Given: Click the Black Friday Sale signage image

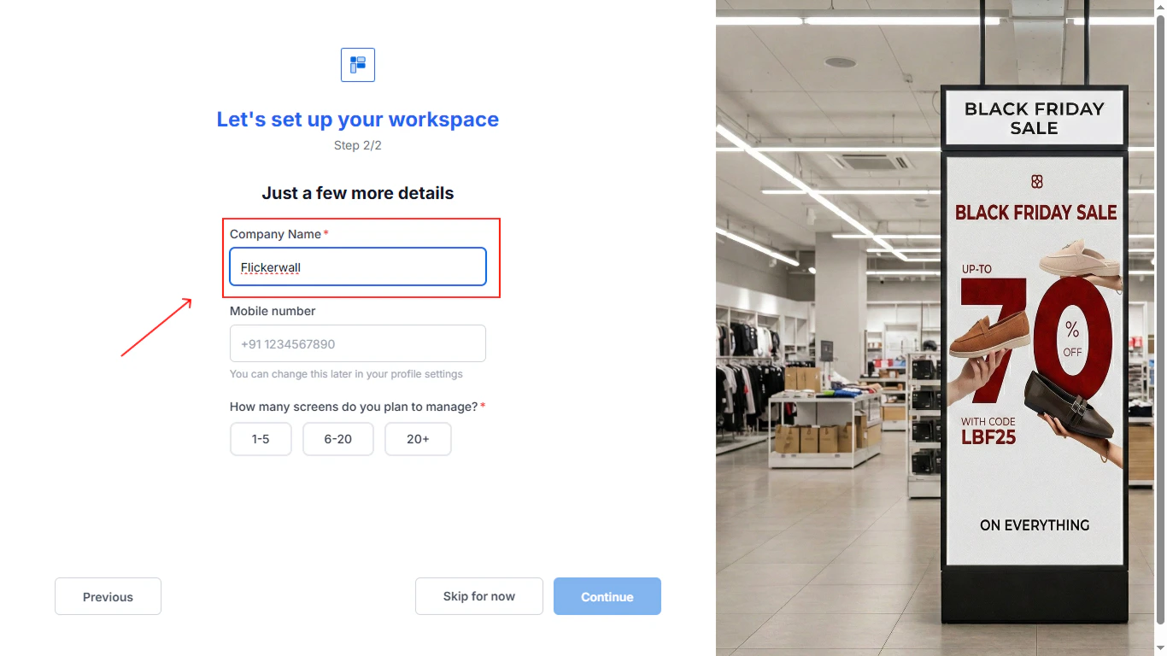Looking at the screenshot, I should tap(935, 328).
